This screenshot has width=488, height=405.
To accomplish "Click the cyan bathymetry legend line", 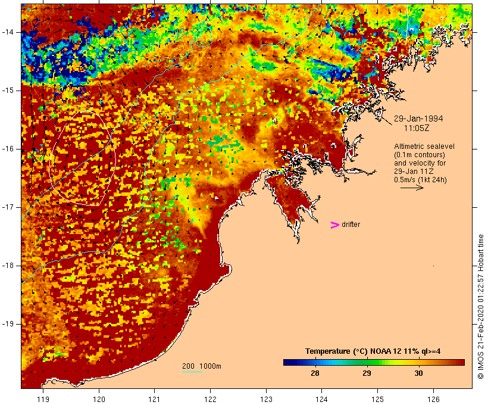I will [x=192, y=372].
